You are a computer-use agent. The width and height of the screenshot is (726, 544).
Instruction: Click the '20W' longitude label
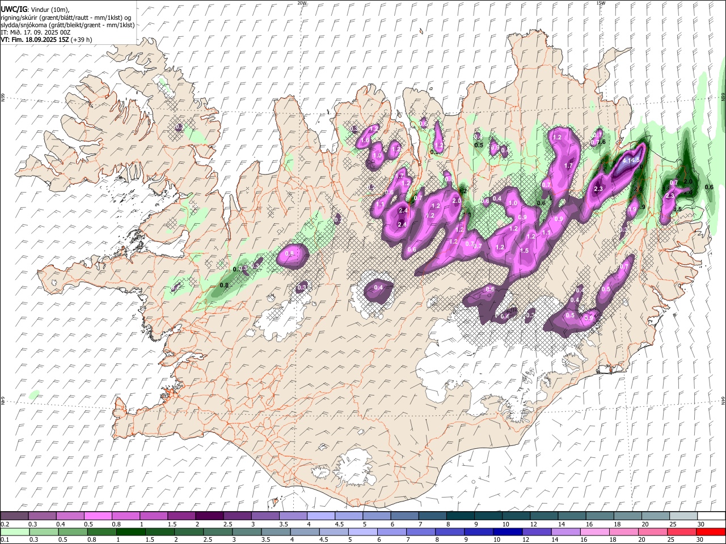pos(302,3)
